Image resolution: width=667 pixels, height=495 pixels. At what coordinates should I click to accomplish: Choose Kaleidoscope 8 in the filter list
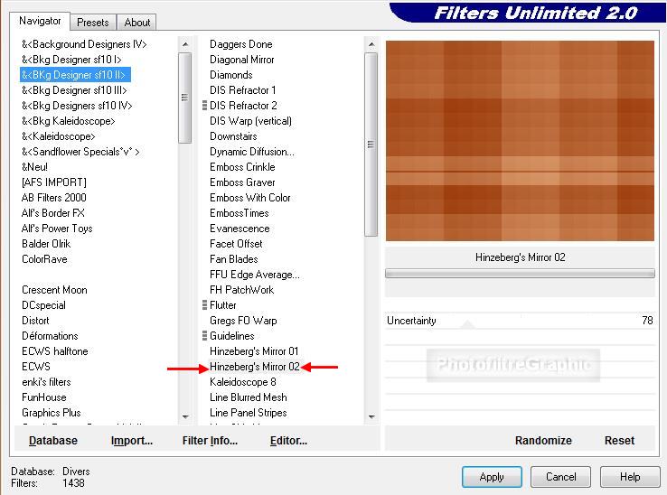(242, 382)
